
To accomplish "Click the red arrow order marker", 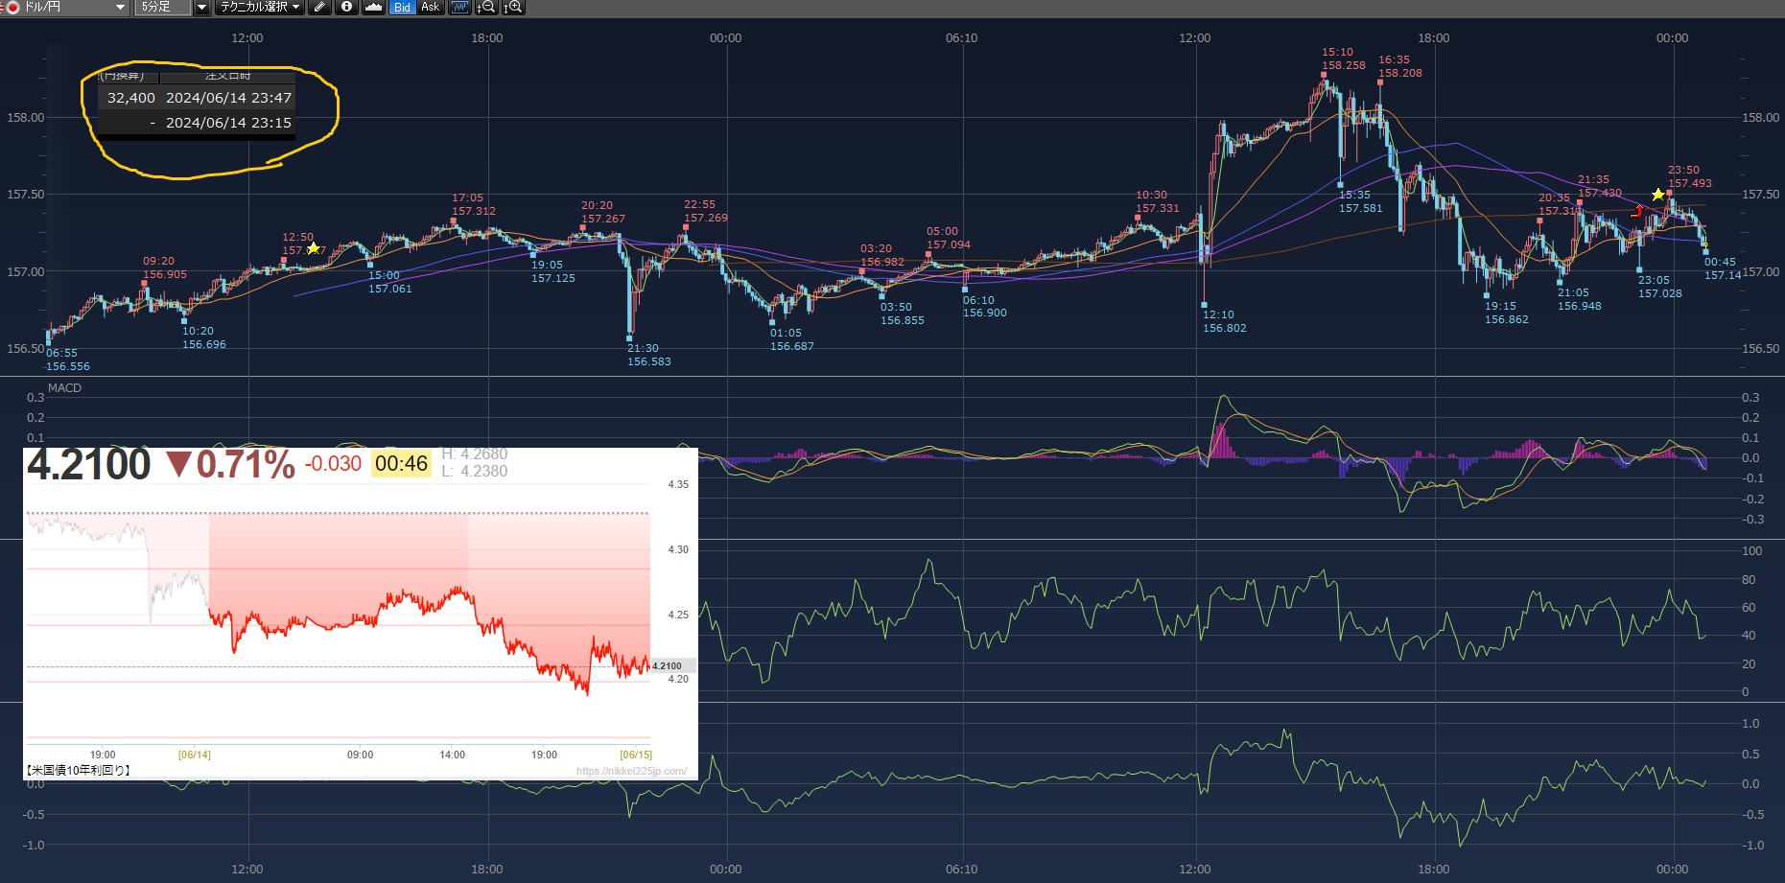I will point(1638,211).
